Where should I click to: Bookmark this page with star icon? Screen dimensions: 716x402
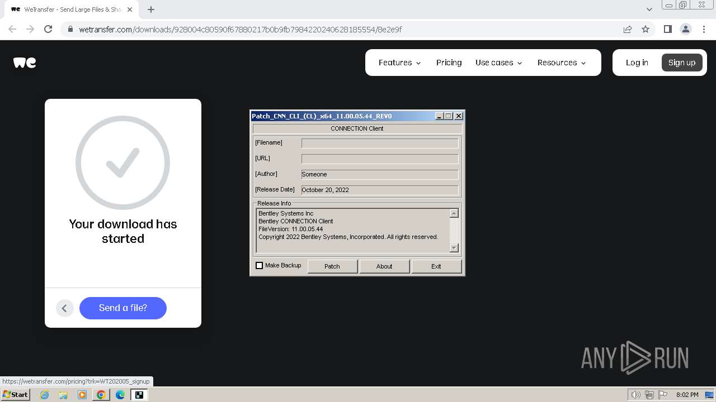click(x=646, y=29)
